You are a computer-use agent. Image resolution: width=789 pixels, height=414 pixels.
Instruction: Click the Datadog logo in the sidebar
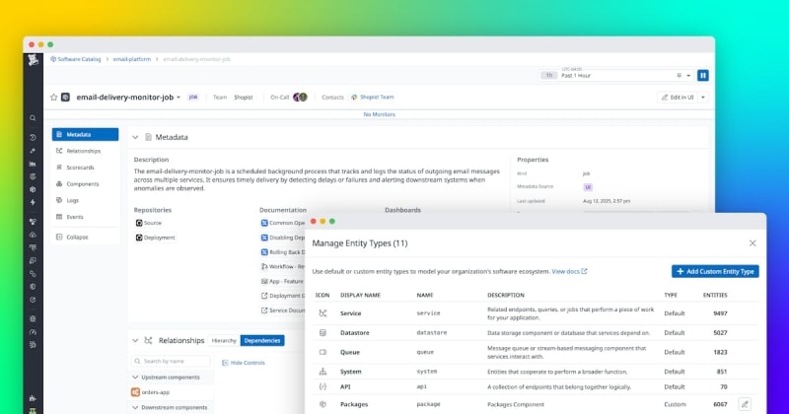click(34, 60)
